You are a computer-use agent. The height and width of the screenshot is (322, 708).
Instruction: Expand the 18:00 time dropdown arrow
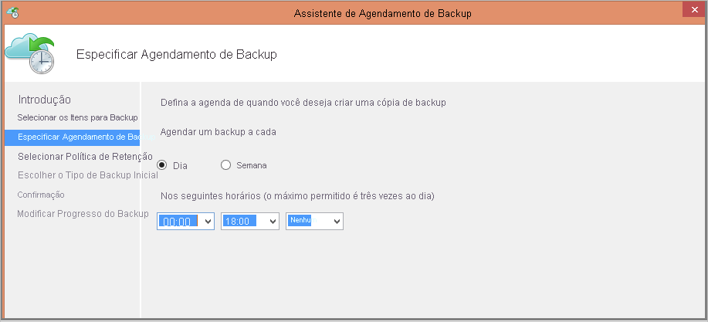pos(273,222)
